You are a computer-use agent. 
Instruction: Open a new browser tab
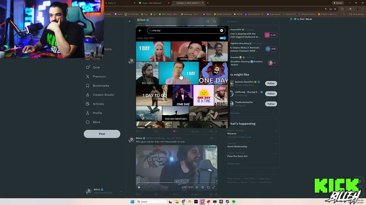pos(208,3)
